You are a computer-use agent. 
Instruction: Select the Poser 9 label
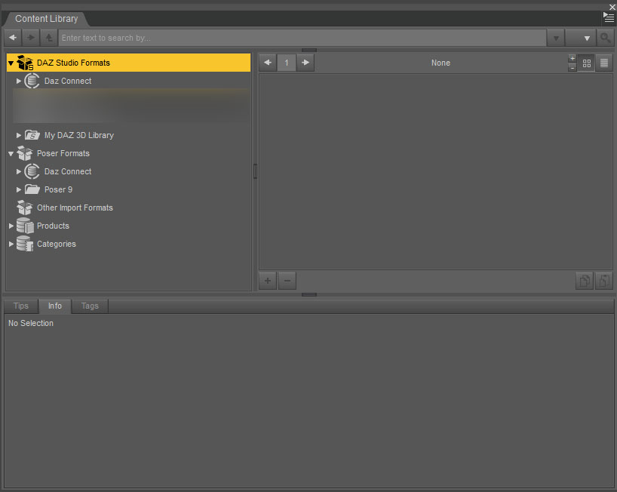click(58, 189)
